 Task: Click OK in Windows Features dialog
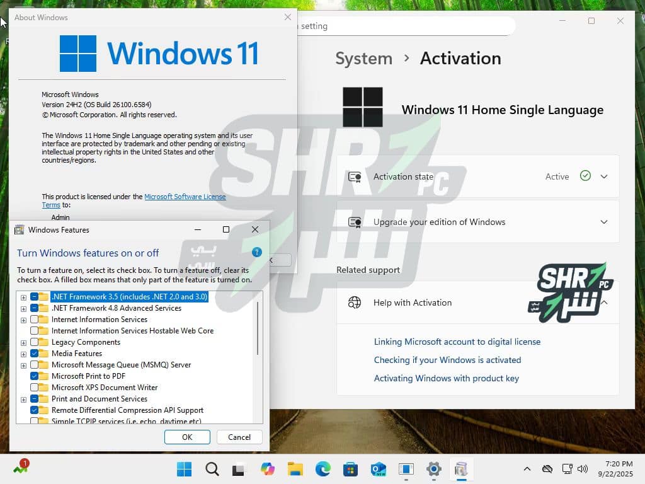pyautogui.click(x=187, y=437)
